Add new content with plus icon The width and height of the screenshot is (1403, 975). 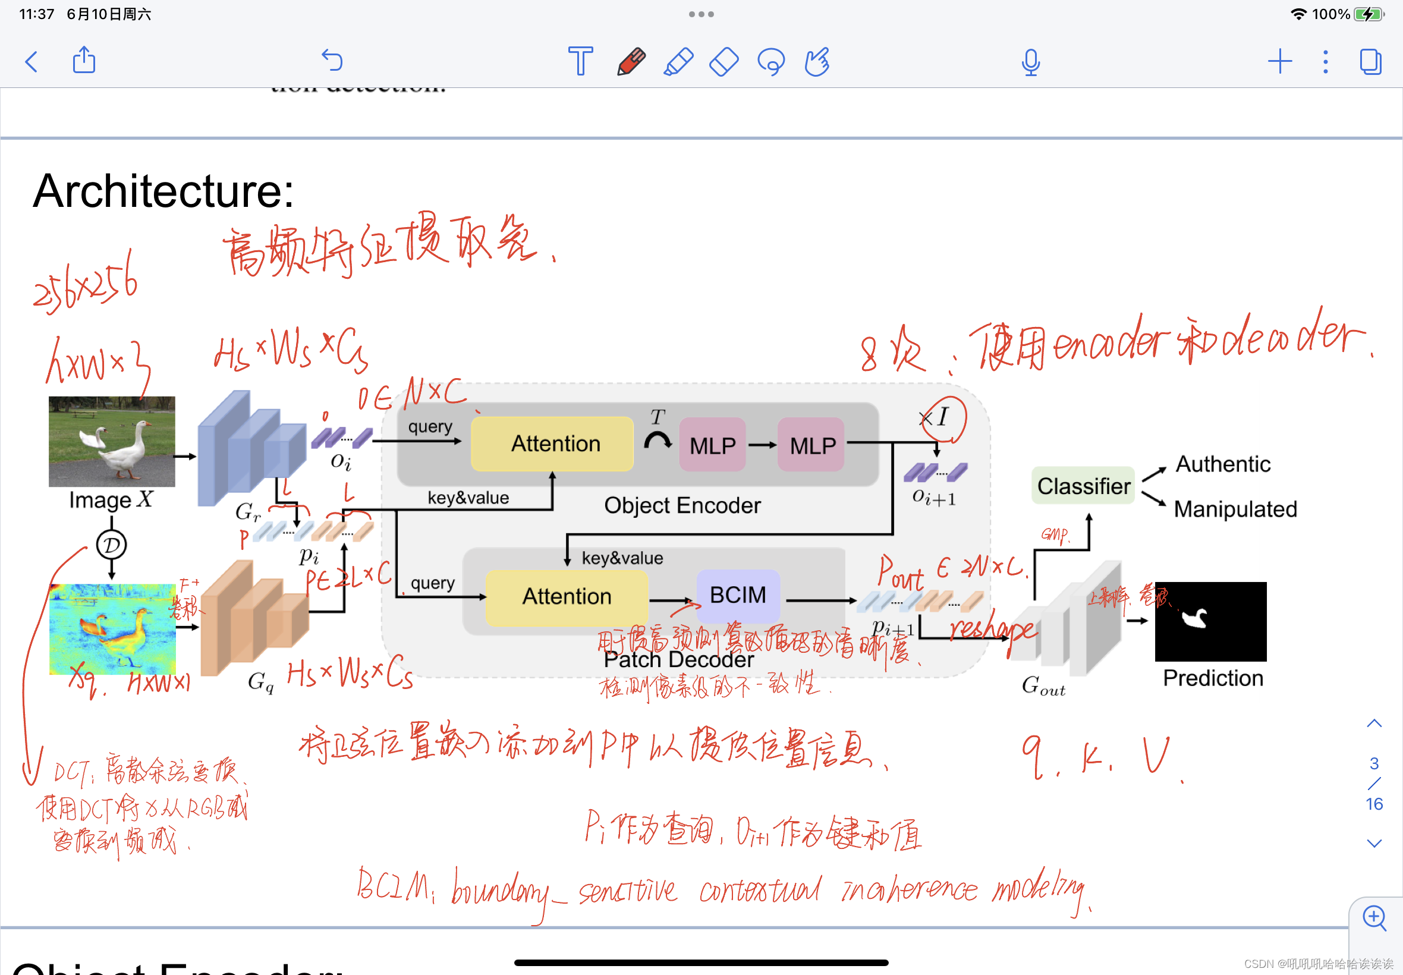pyautogui.click(x=1279, y=62)
